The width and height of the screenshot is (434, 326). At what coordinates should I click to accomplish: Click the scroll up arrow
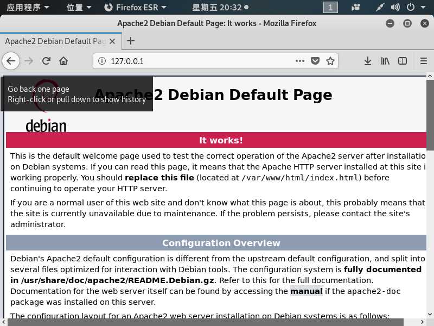[430, 76]
